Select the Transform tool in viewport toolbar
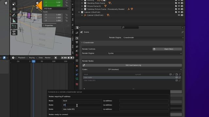Viewport: 209px width, 117px height. pos(14,9)
